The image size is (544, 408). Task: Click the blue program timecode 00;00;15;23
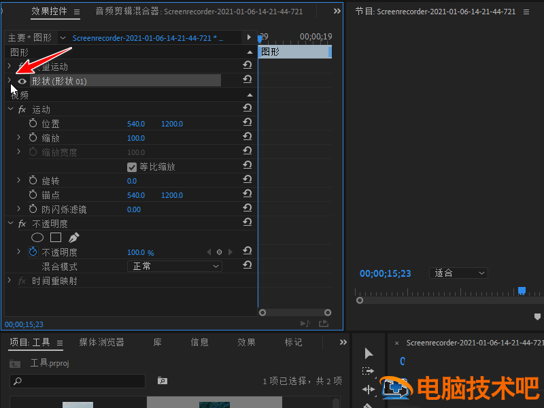tap(385, 273)
